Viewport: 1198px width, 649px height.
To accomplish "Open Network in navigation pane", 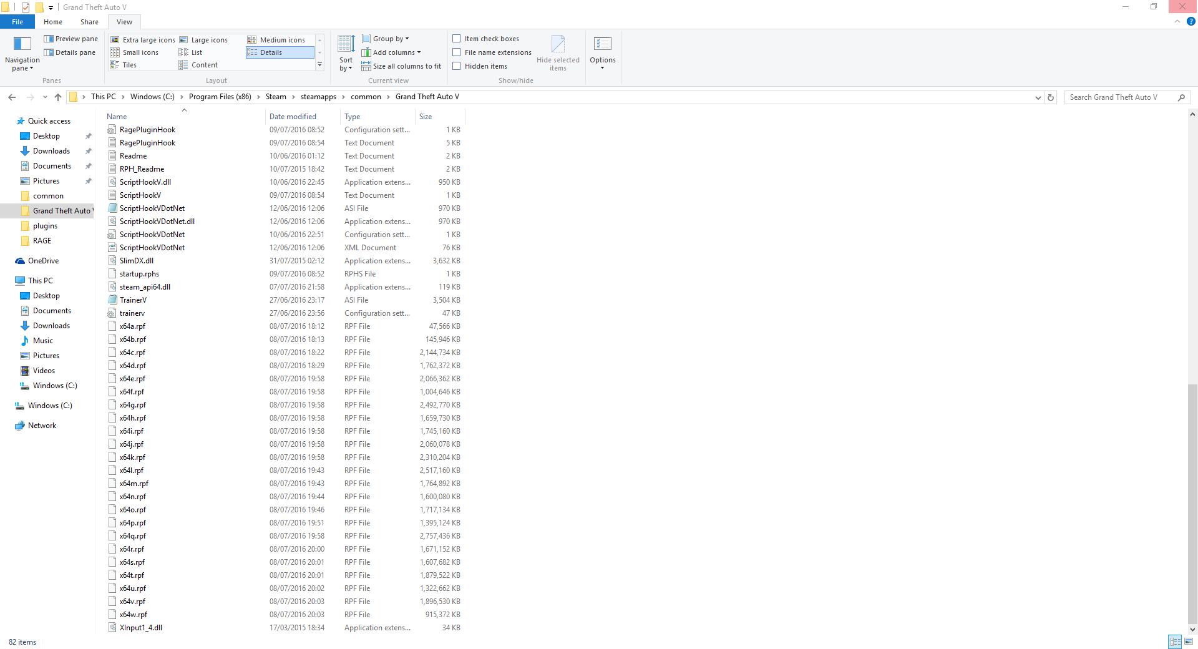I will (42, 426).
